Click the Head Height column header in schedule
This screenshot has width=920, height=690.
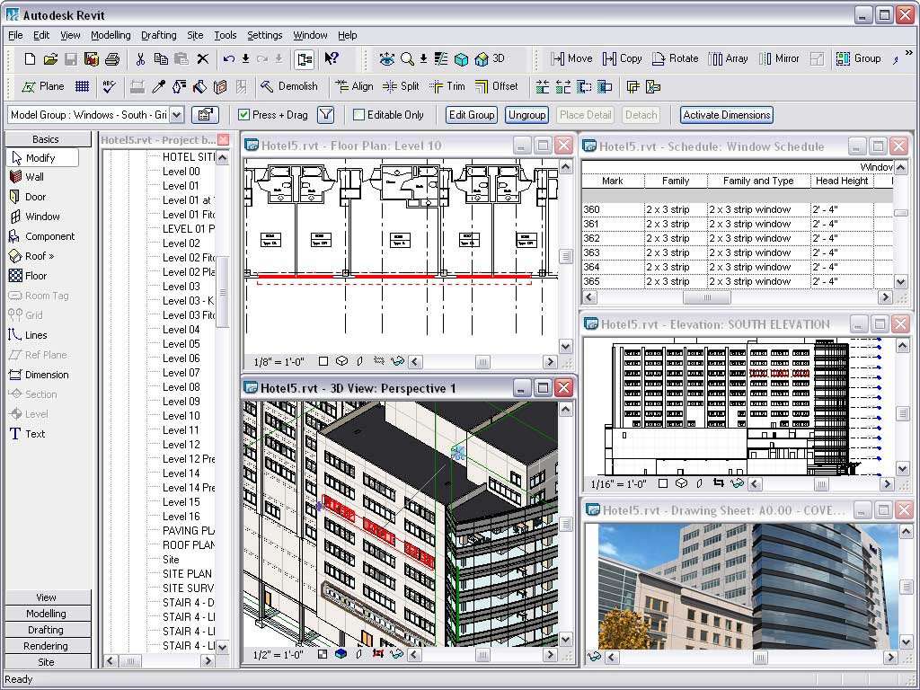click(x=842, y=181)
